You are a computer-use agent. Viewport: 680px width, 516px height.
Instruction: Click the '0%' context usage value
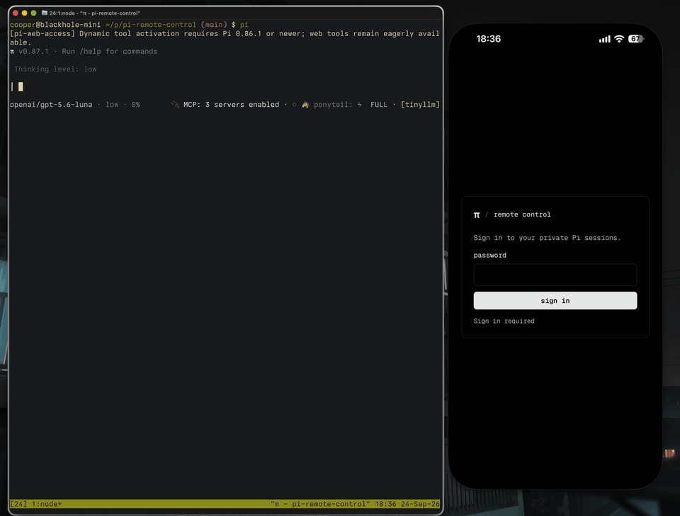136,105
